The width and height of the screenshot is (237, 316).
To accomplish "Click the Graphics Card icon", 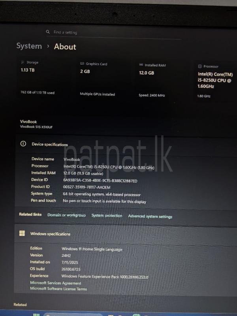I will 82,64.
